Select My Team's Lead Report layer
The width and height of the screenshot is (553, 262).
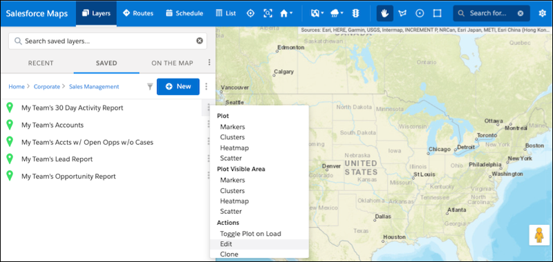point(57,159)
